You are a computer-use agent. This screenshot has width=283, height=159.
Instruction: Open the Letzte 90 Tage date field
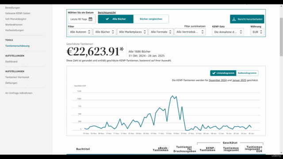(x=81, y=19)
